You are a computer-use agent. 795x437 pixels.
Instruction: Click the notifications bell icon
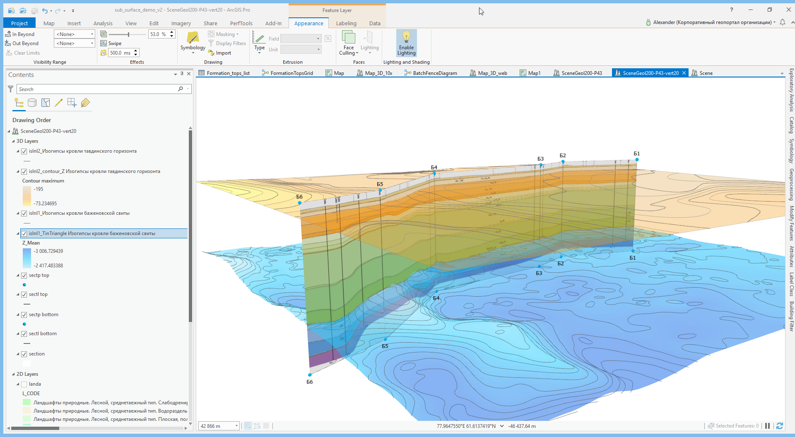tap(783, 22)
